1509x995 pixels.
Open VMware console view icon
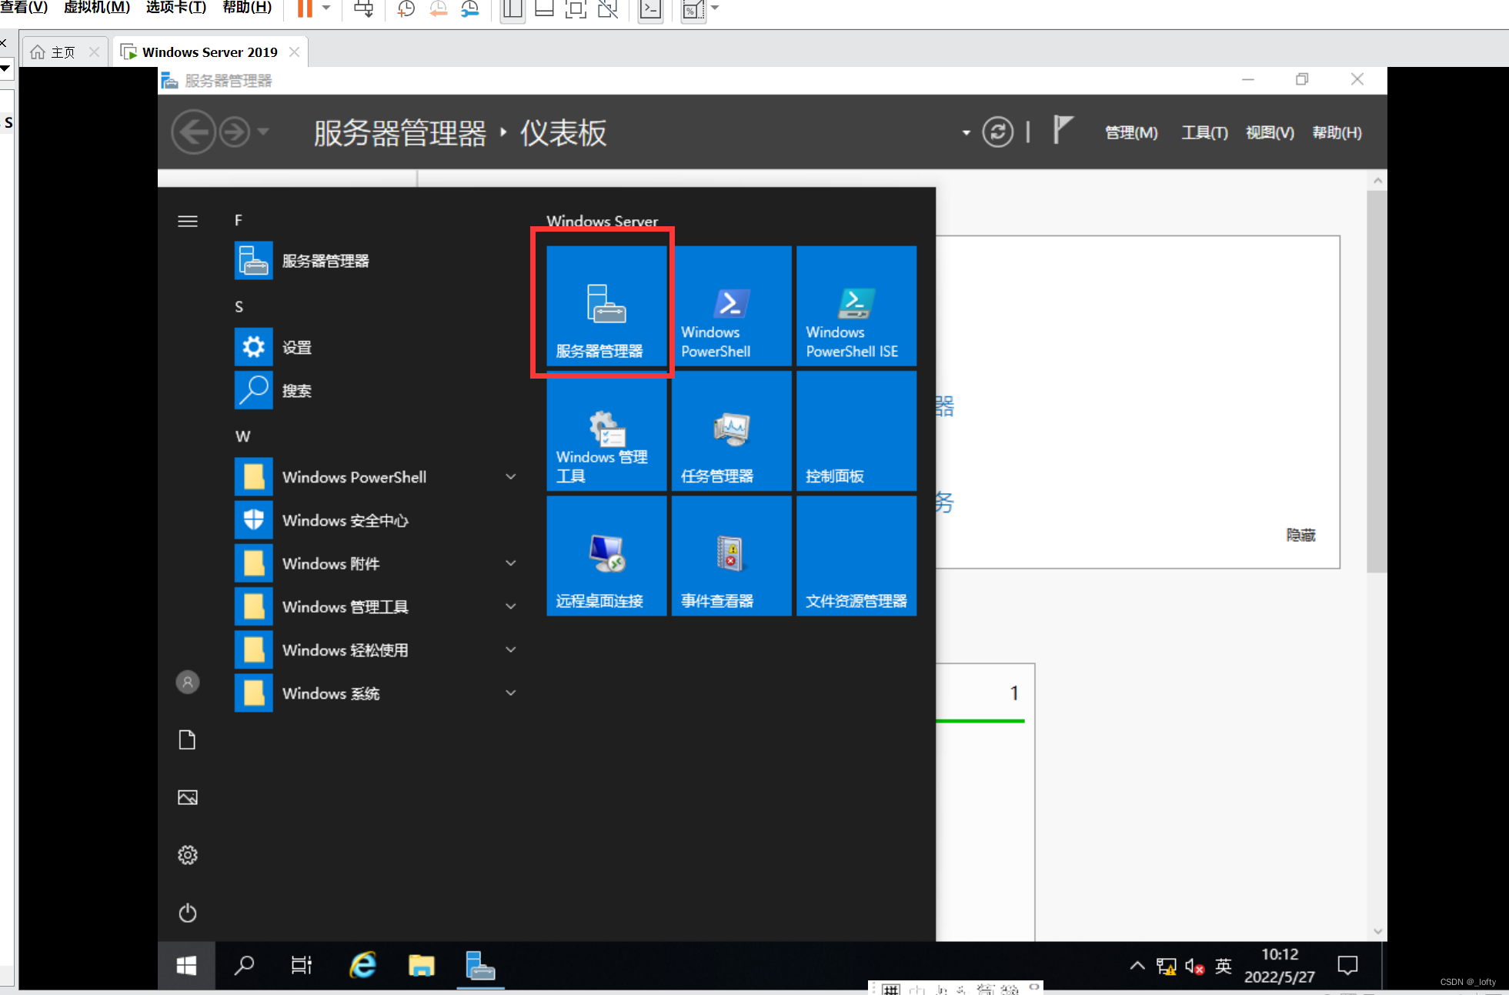click(x=650, y=9)
